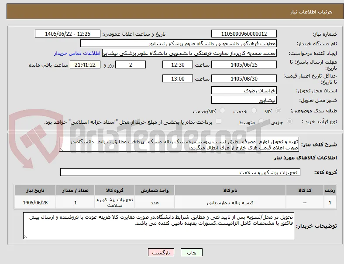Screen dimensions: 344x264
Task: Select the کالا radio button
Action: 278,111
